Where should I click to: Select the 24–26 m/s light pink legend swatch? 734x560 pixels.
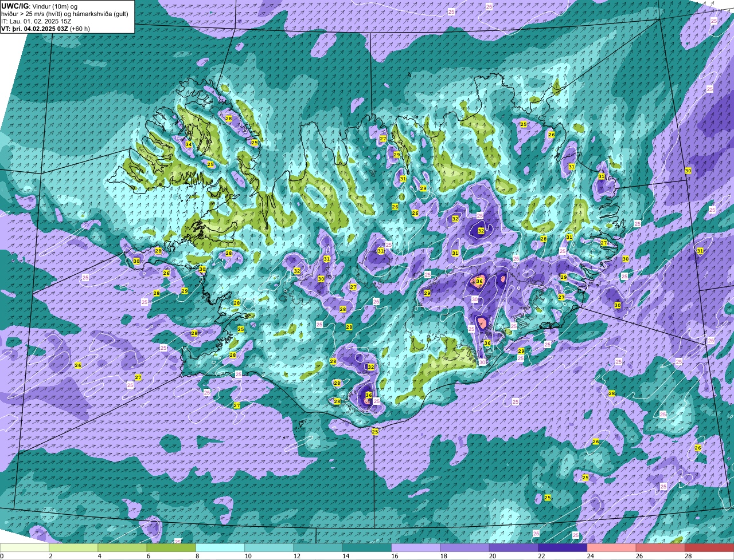pos(611,547)
